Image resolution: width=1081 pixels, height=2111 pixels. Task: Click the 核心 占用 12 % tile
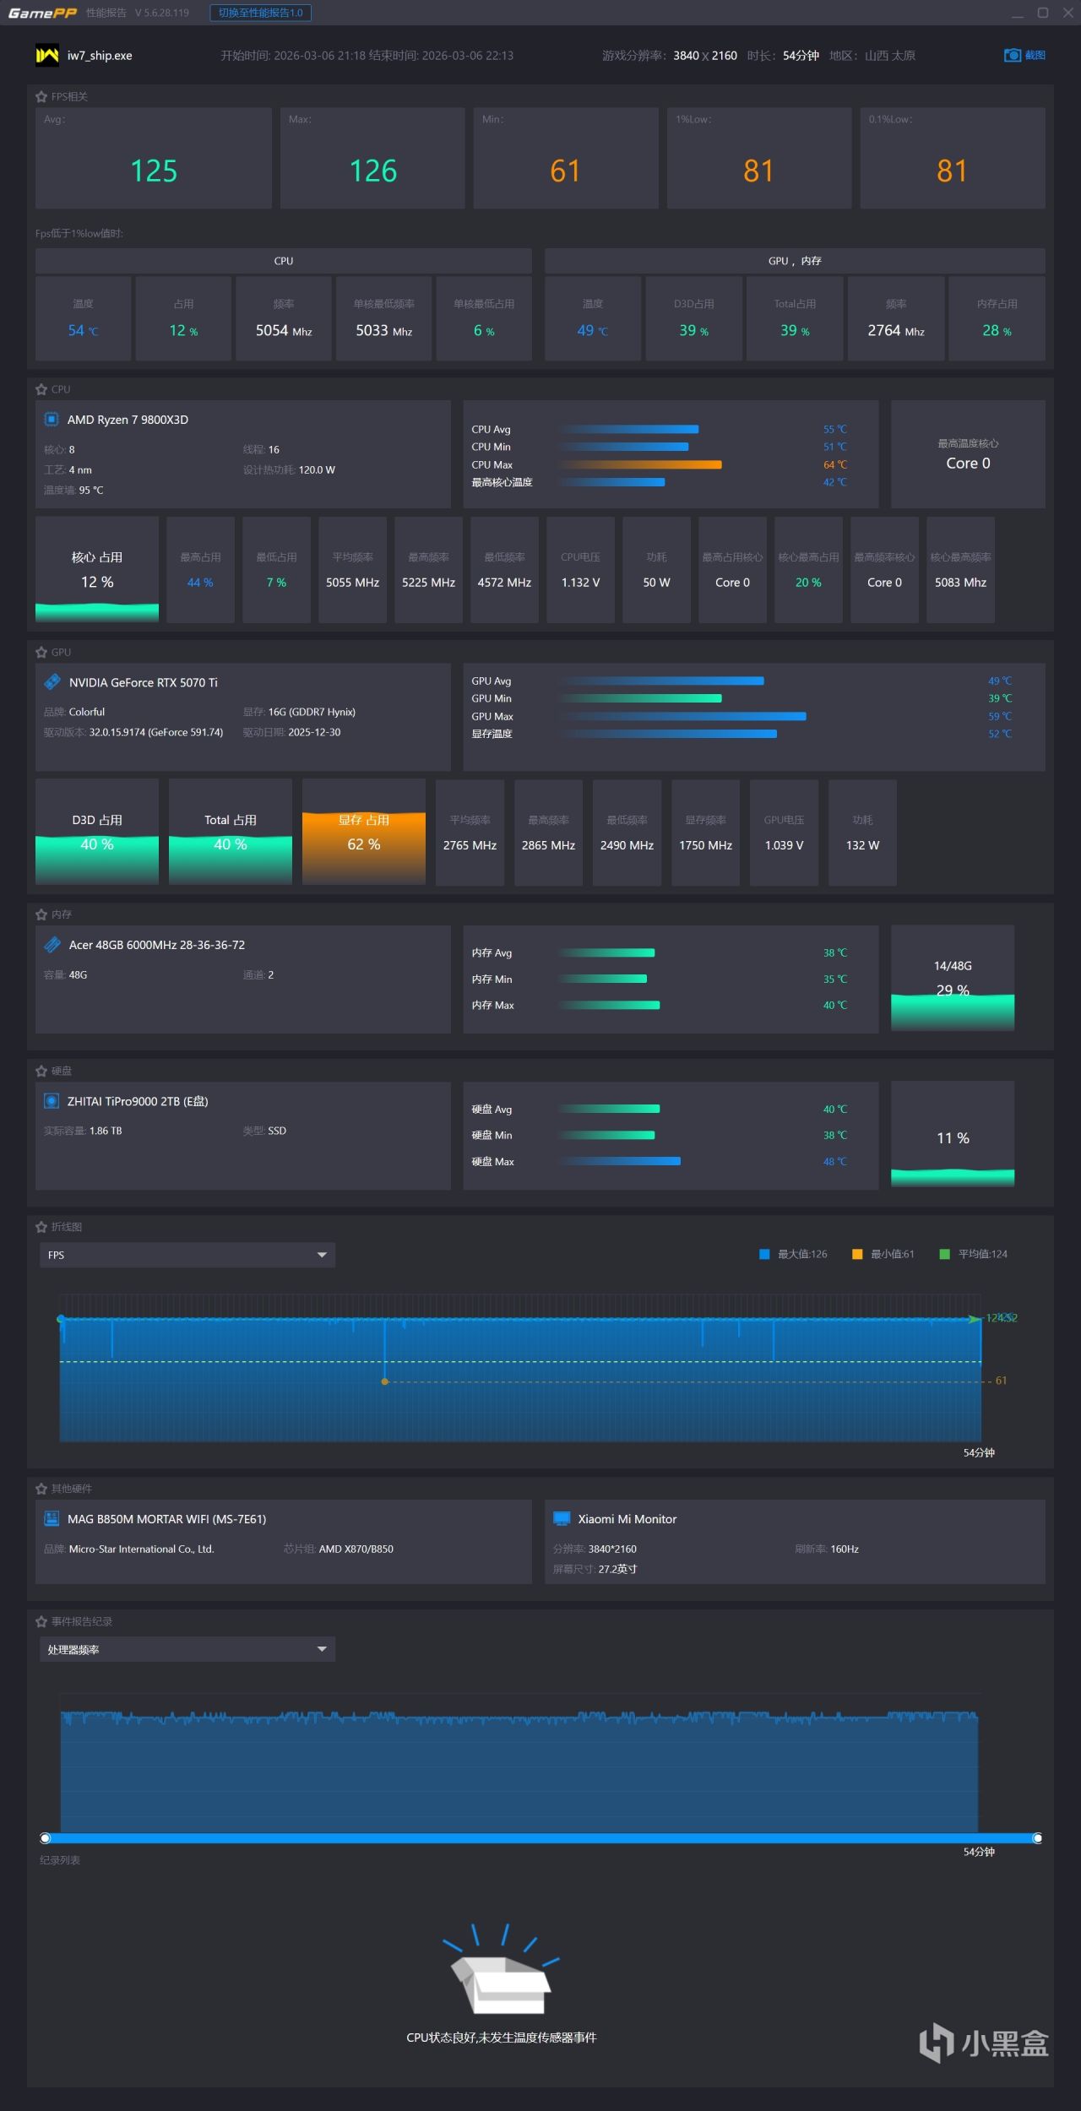[97, 570]
